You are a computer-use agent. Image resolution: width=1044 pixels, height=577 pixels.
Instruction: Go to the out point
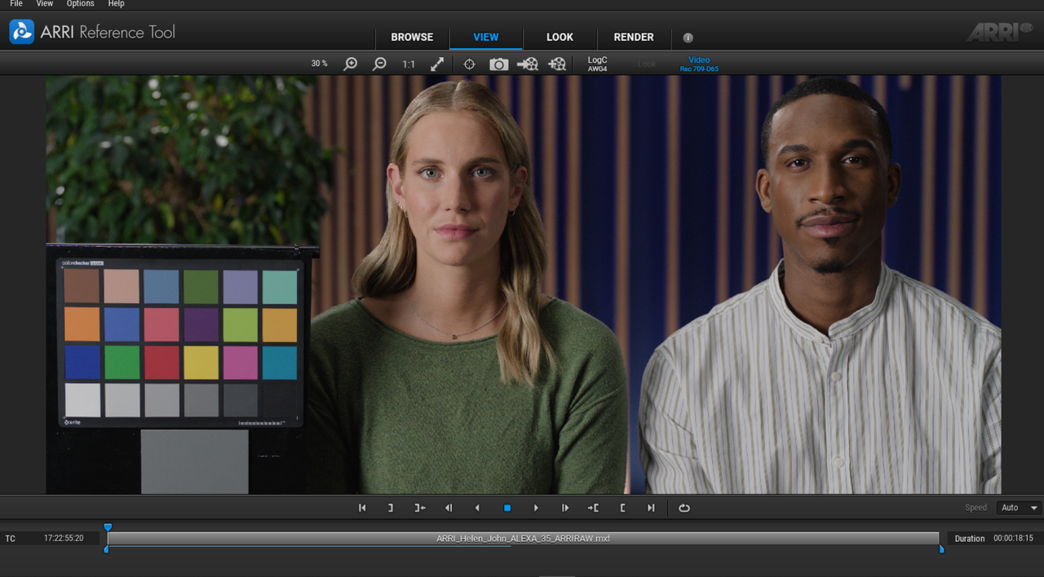coord(420,508)
